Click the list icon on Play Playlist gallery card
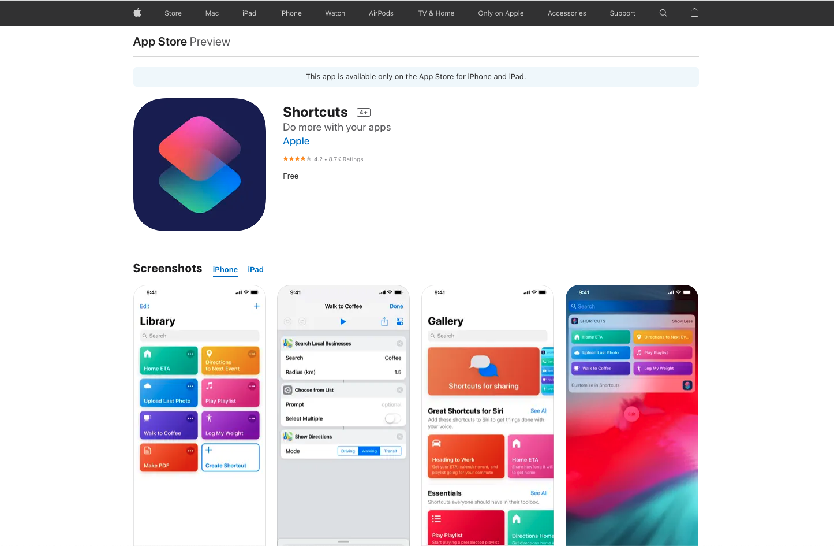This screenshot has width=834, height=546. [437, 519]
